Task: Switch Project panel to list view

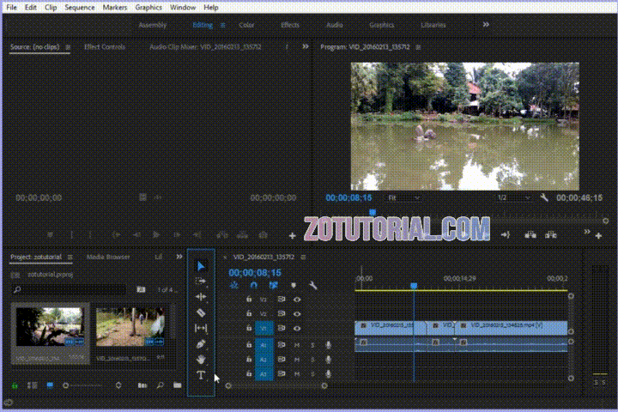Action: pyautogui.click(x=32, y=385)
